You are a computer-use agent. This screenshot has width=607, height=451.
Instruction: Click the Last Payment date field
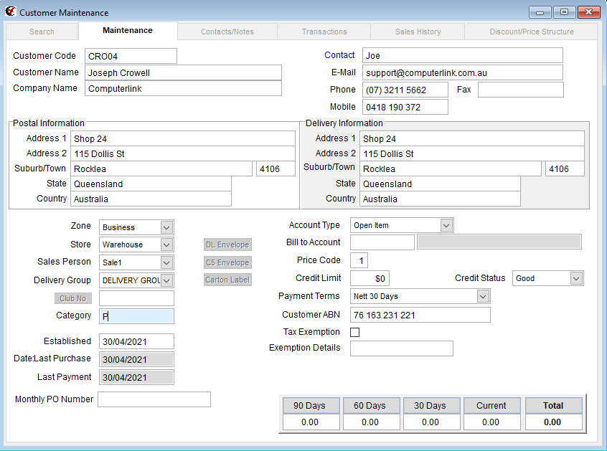point(136,377)
